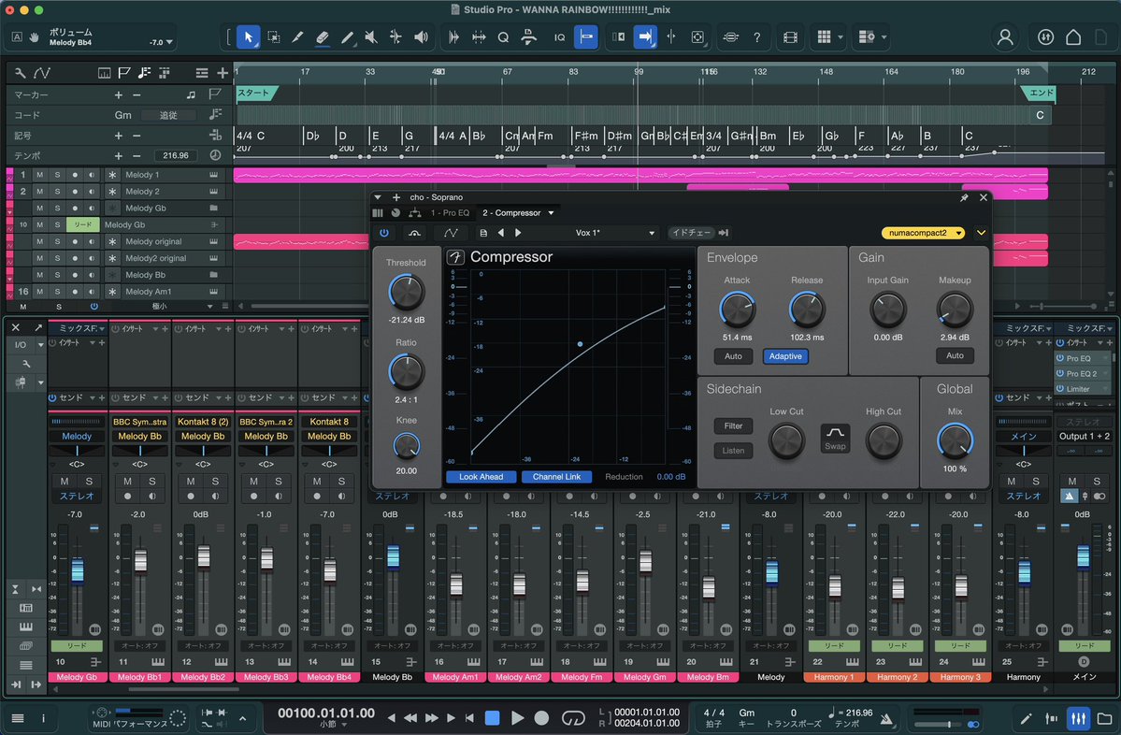Select the Eraser tool
Viewport: 1121px width, 735px height.
click(323, 37)
